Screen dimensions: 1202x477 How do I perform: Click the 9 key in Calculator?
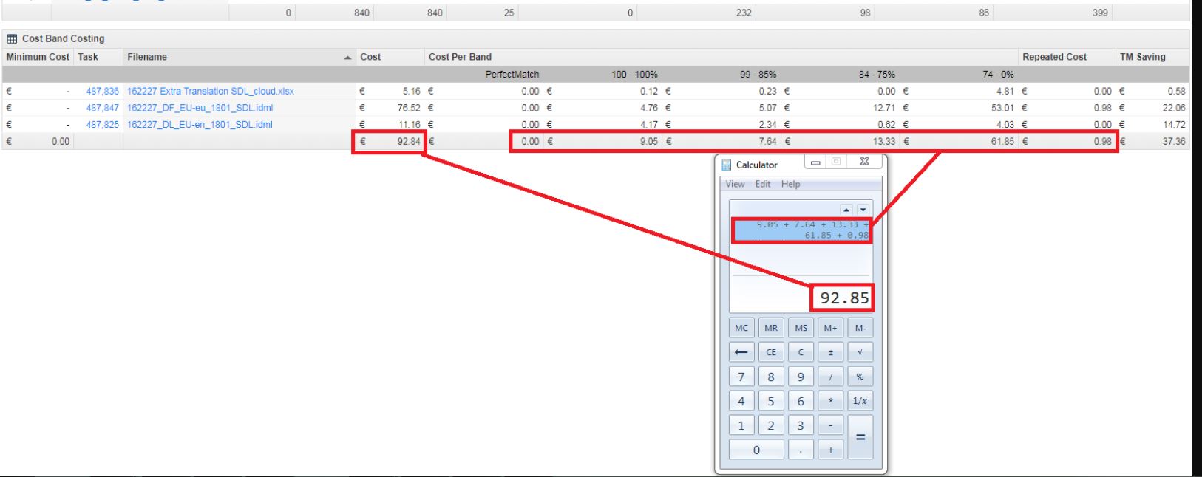[x=801, y=377]
